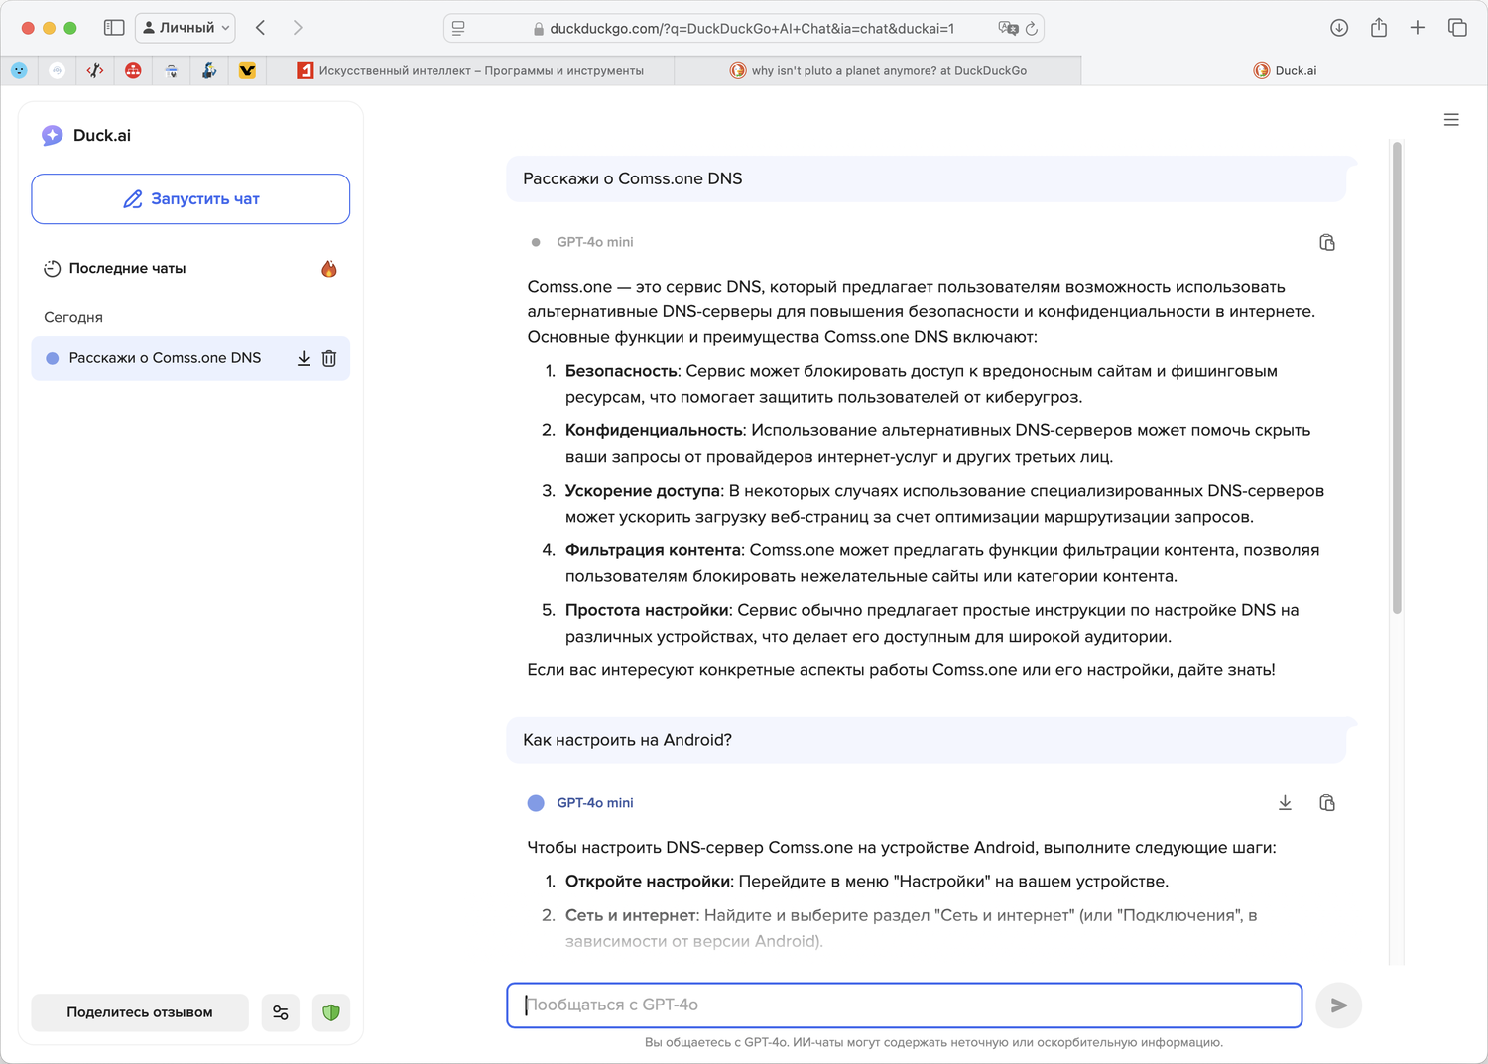Start a new chat with Запустить чат
1488x1064 pixels.
190,199
